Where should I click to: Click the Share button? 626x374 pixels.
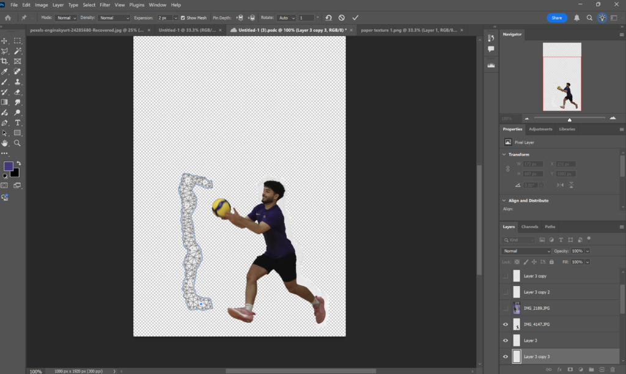pyautogui.click(x=556, y=18)
